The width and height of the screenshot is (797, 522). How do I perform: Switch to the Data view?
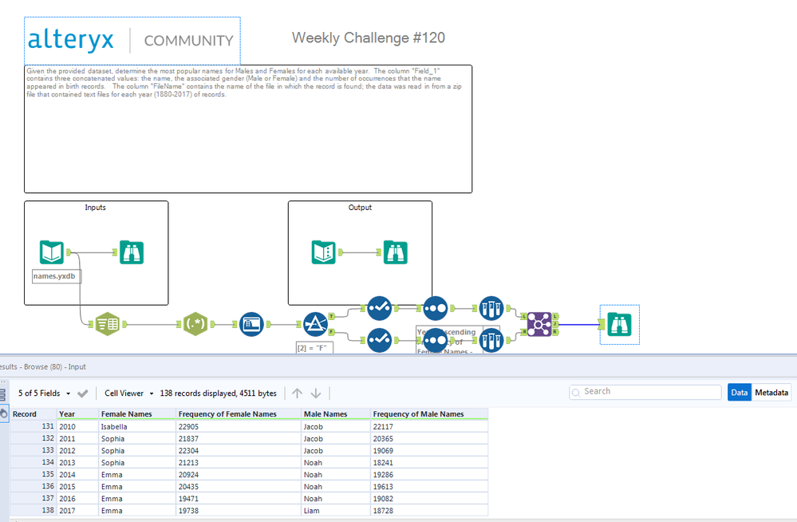click(x=739, y=392)
